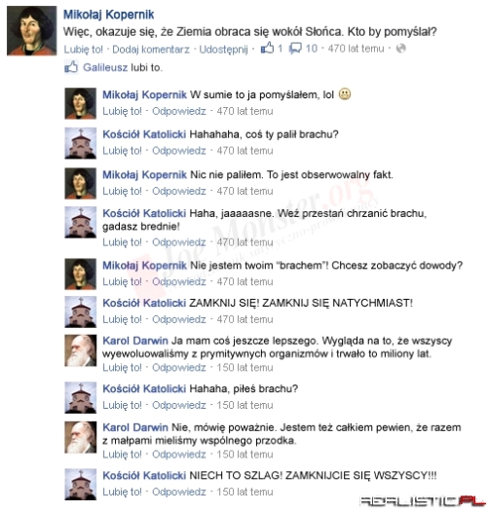489x511 pixels.
Task: Click '470 lat temu' timestamp of main post
Action: tap(356, 49)
